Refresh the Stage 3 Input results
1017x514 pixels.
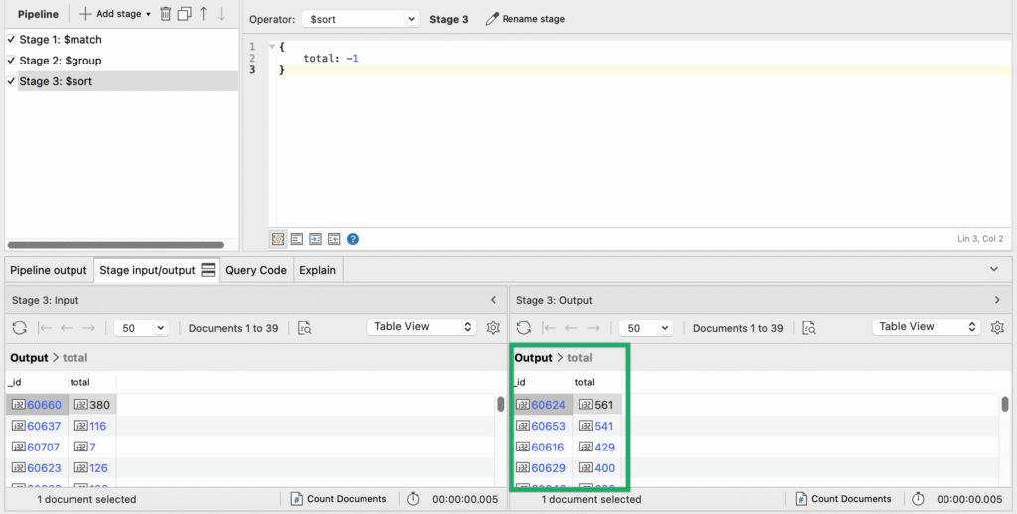(x=20, y=328)
